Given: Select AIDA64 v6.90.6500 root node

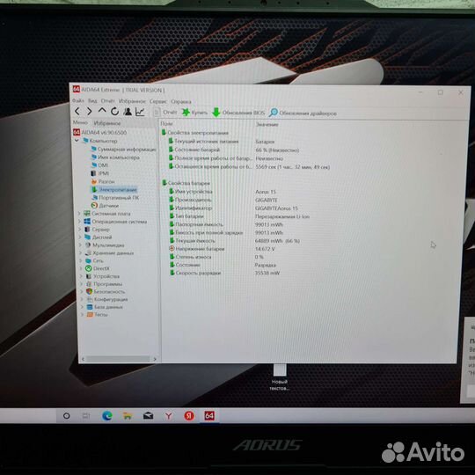Looking at the screenshot, I should pos(100,132).
